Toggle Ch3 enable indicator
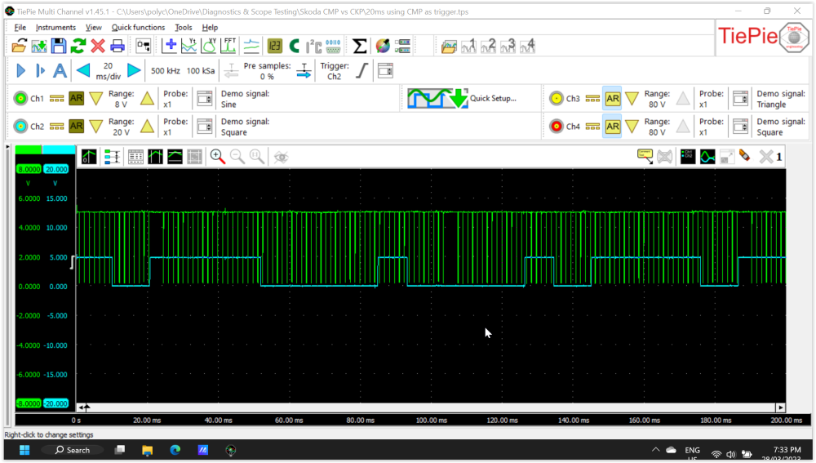This screenshot has height=463, width=816. (557, 99)
